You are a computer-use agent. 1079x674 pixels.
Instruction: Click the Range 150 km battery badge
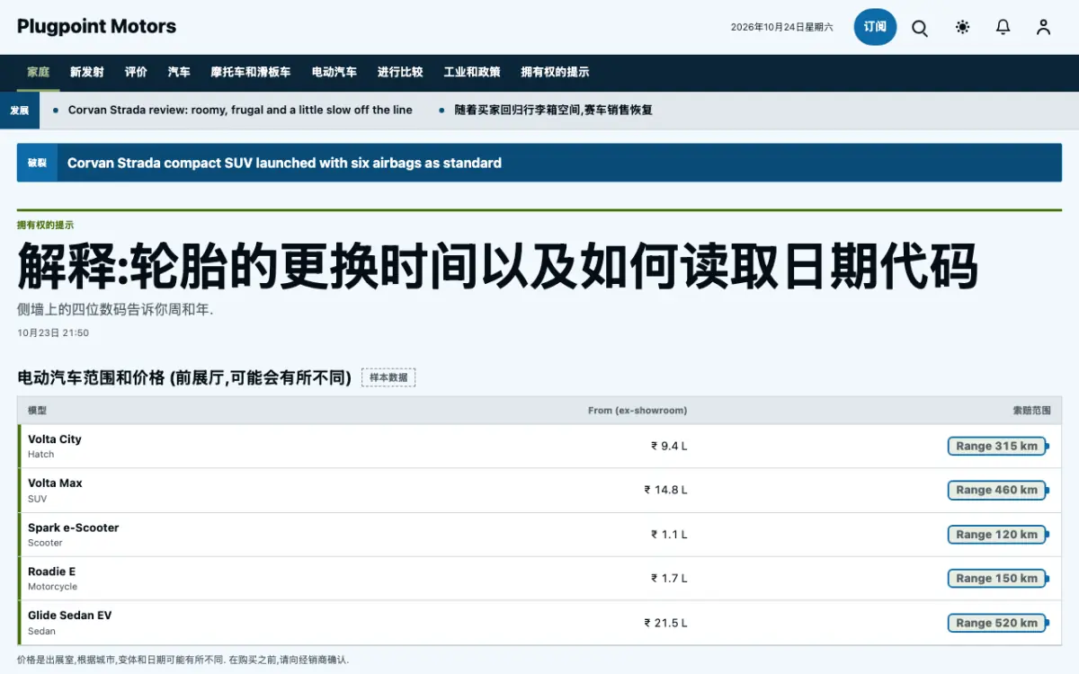click(x=998, y=578)
